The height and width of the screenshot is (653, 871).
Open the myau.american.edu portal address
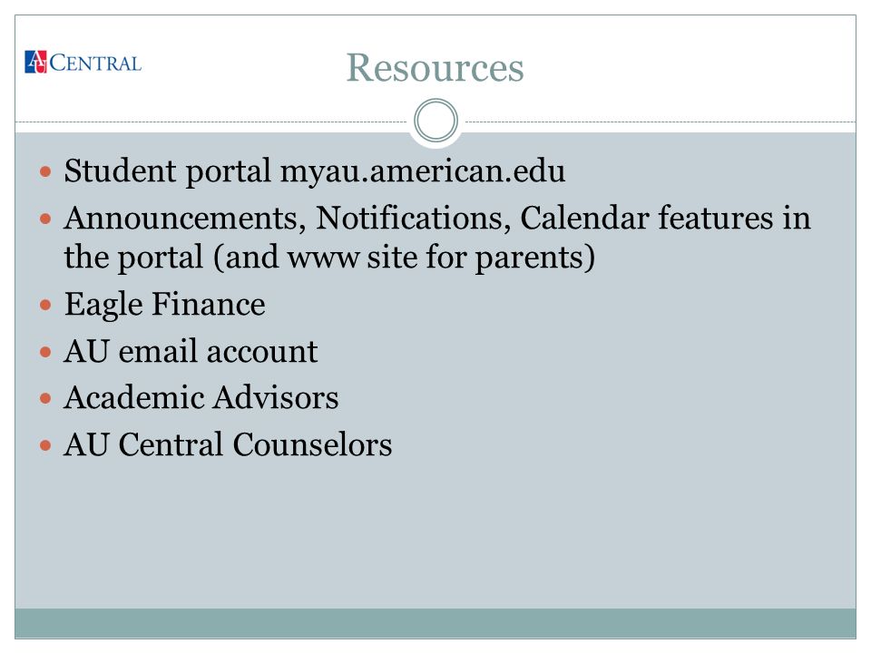coord(422,171)
